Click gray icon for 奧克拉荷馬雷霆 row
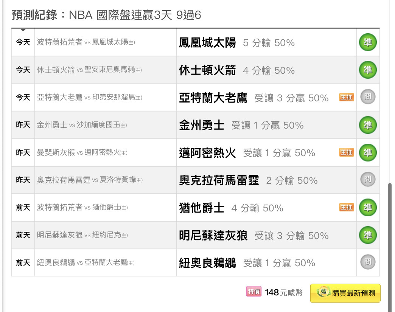The height and width of the screenshot is (312, 395). point(367,180)
